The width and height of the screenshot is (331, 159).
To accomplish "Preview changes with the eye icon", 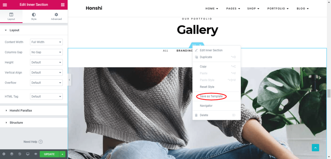I will (36, 154).
